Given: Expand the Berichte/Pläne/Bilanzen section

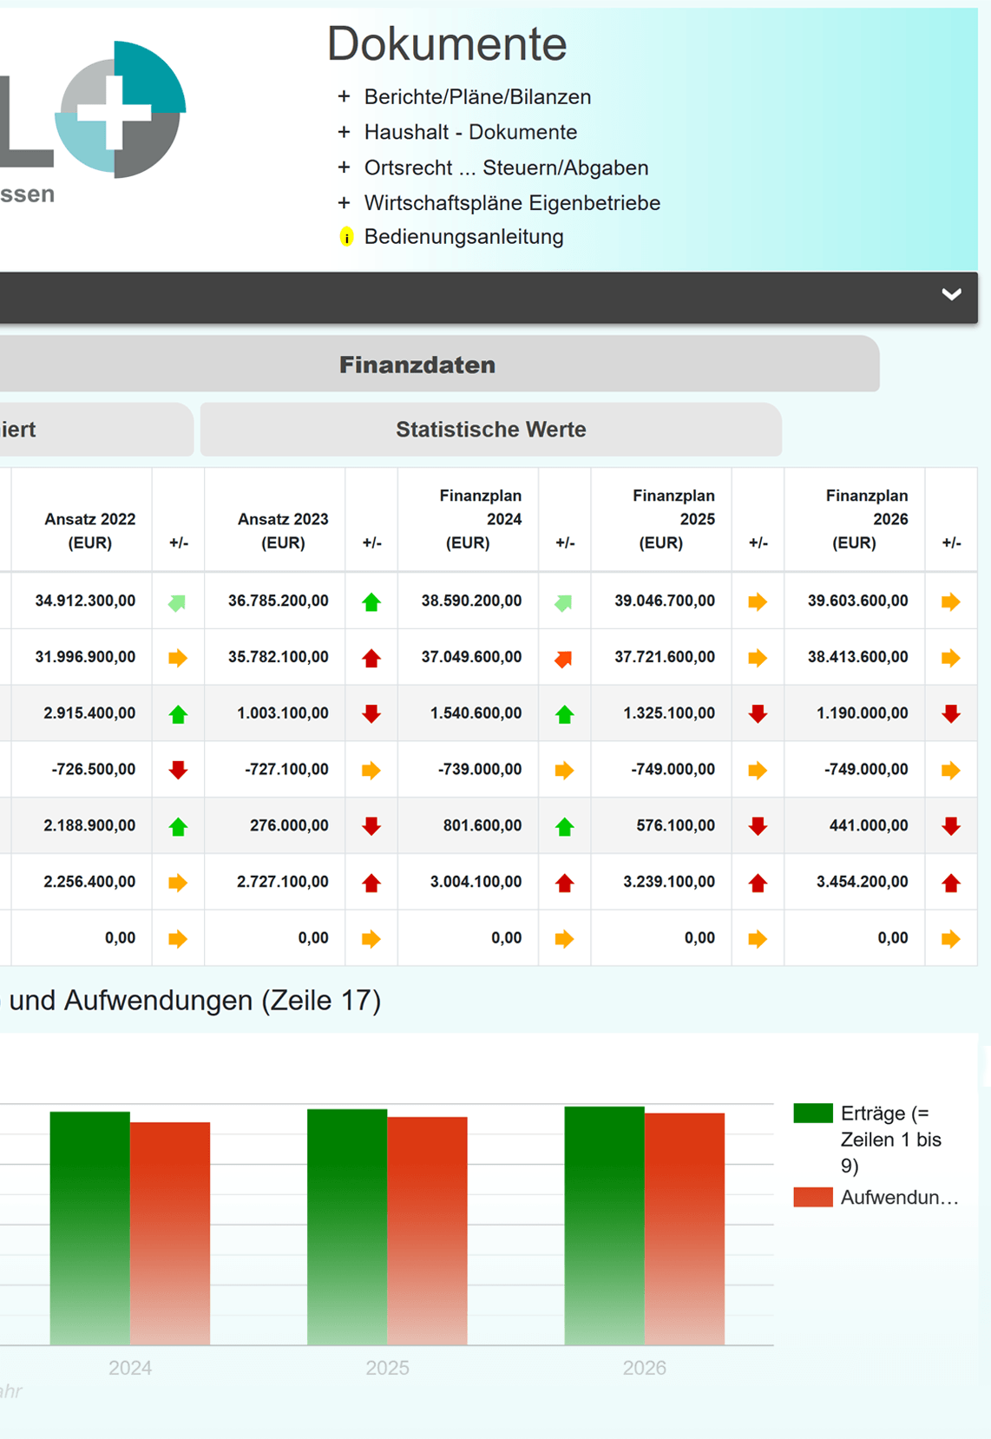Looking at the screenshot, I should click(476, 97).
